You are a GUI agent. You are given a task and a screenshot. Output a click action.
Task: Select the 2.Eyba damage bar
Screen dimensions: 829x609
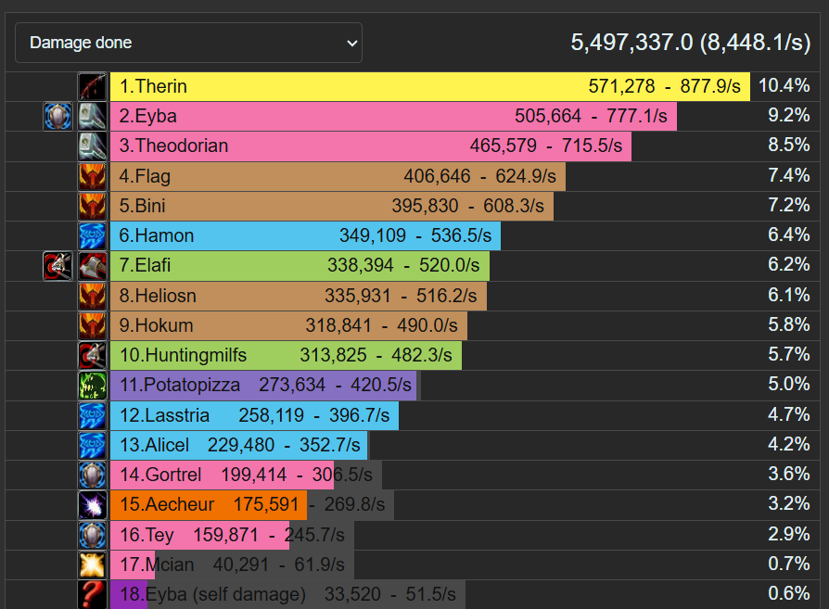click(393, 116)
